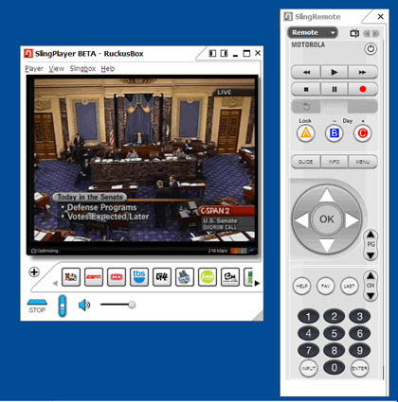Screen dimensions: 398x402
Task: Stop playback with the square button
Action: pos(306,89)
